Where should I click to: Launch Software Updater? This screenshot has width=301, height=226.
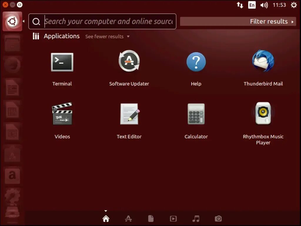click(129, 61)
